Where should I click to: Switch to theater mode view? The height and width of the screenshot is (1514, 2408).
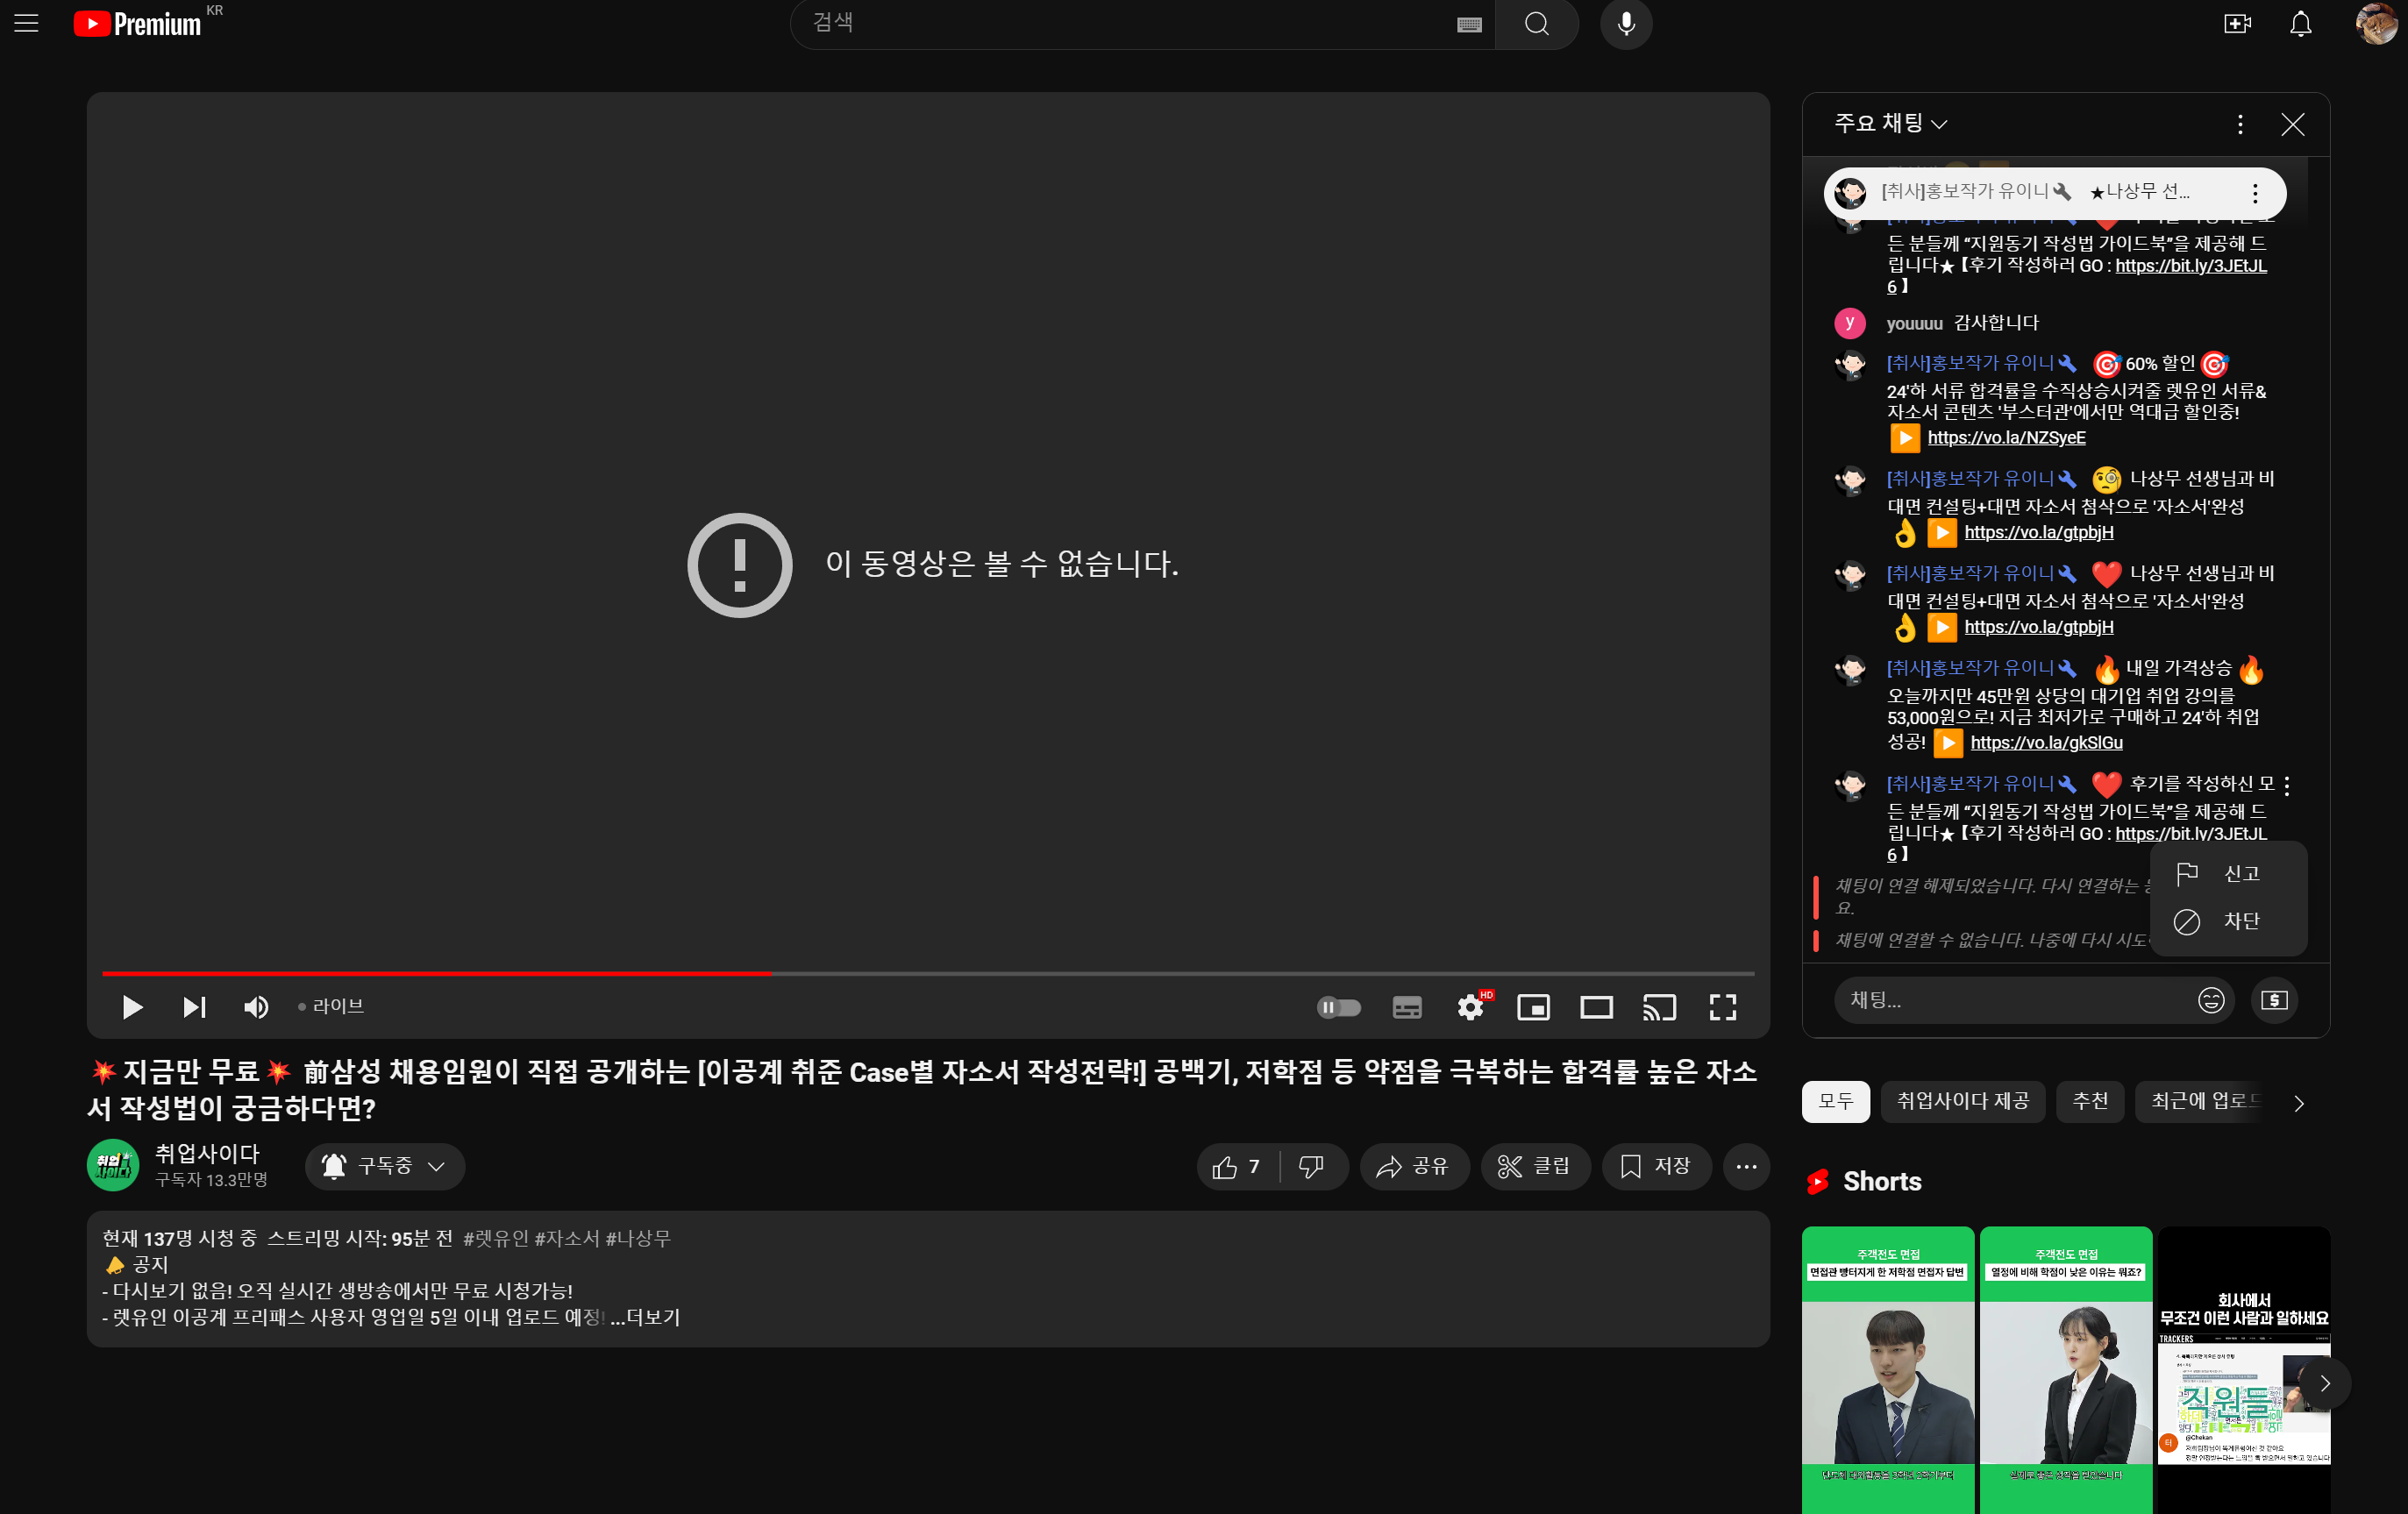[1596, 1007]
